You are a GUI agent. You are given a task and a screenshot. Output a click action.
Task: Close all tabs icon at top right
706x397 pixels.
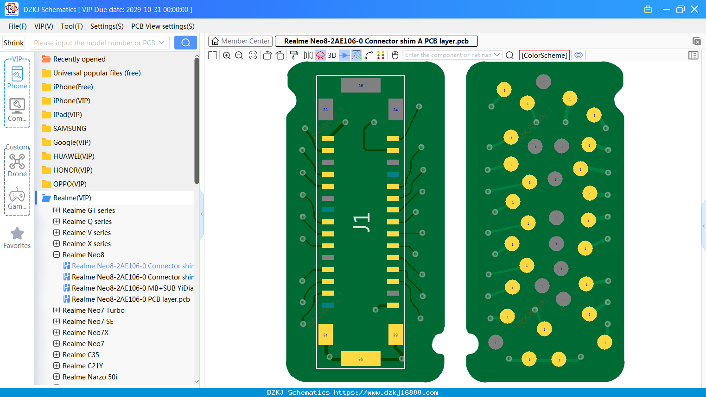(x=696, y=41)
